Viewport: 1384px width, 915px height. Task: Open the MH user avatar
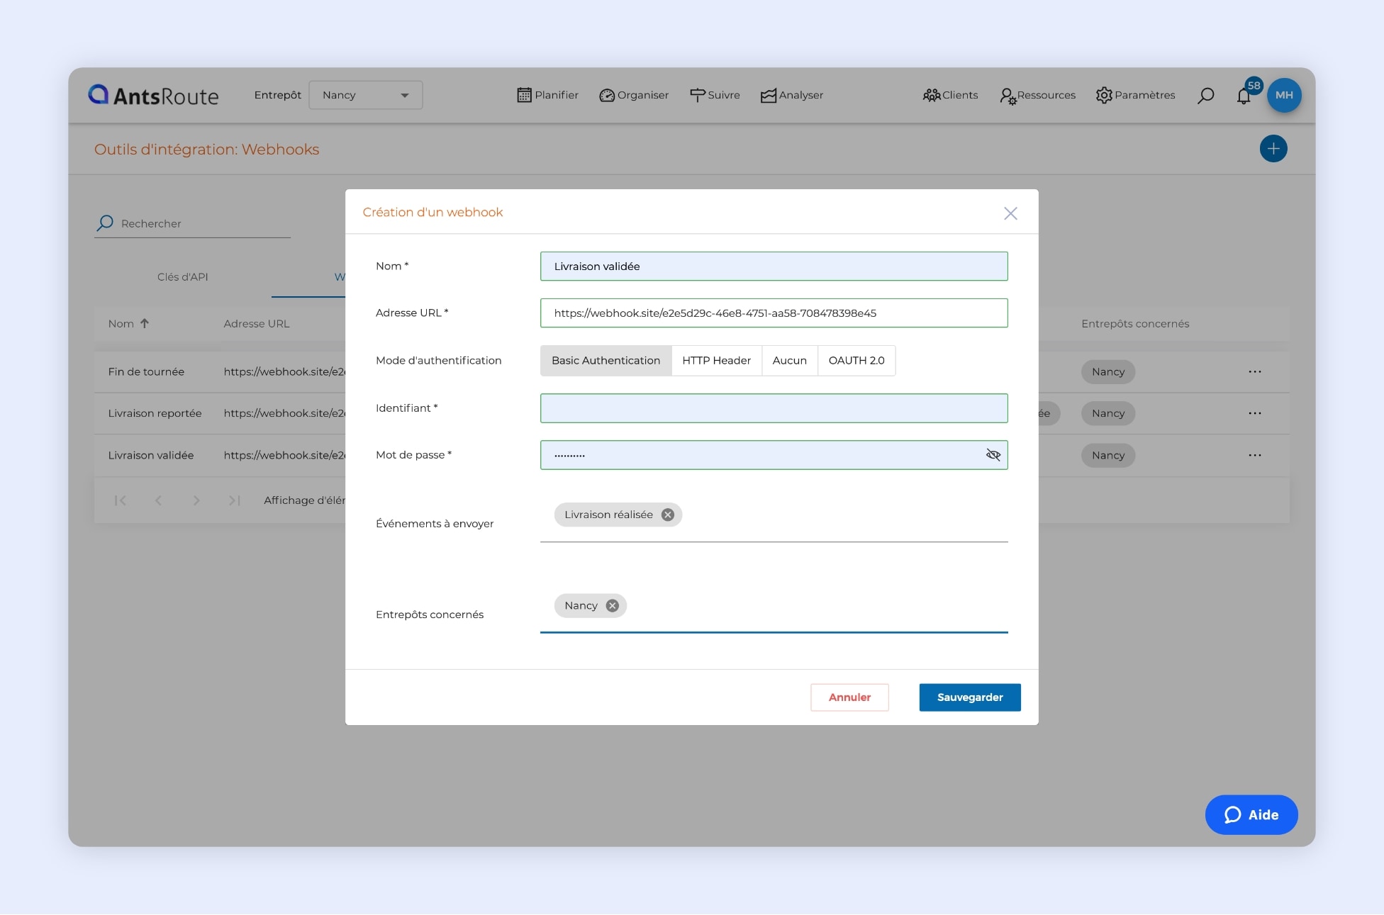[1284, 95]
